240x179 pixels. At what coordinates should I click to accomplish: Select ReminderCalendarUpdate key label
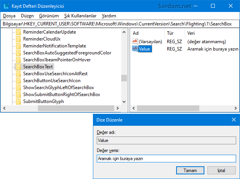[50, 32]
